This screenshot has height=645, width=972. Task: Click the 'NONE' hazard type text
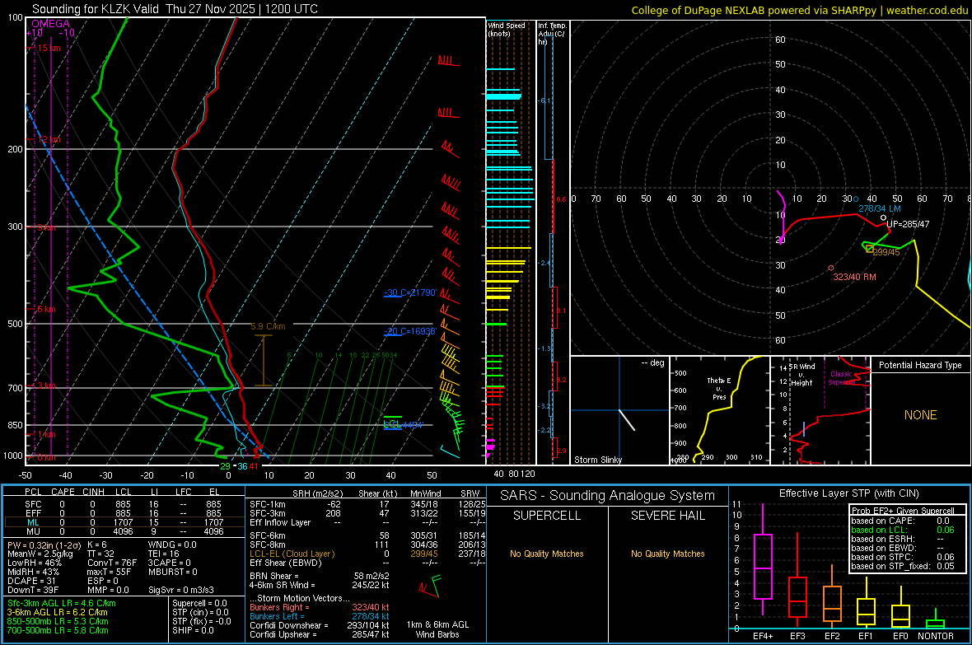tap(920, 415)
